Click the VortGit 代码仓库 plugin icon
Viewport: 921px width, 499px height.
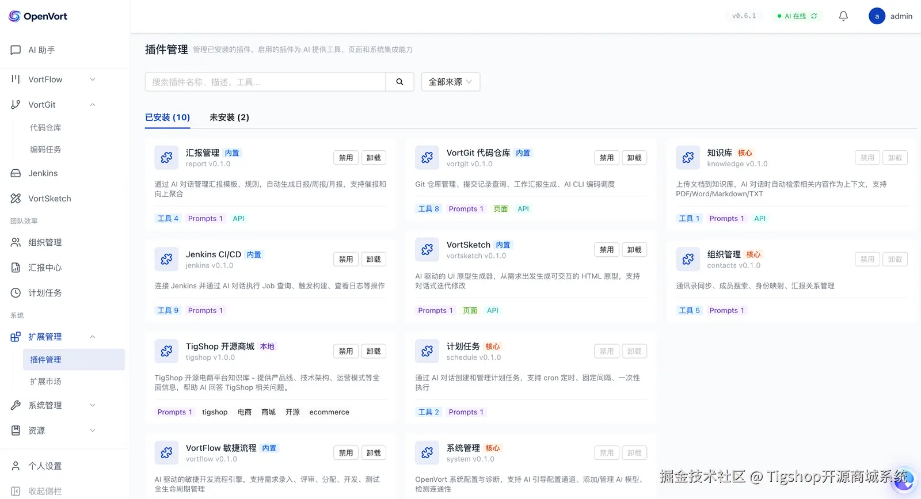point(427,158)
